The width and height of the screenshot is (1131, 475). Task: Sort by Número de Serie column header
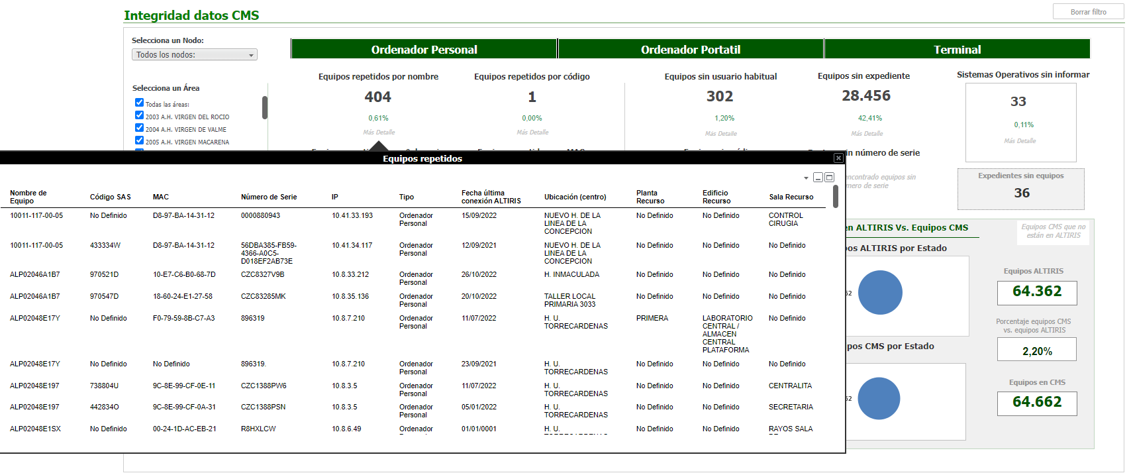269,197
